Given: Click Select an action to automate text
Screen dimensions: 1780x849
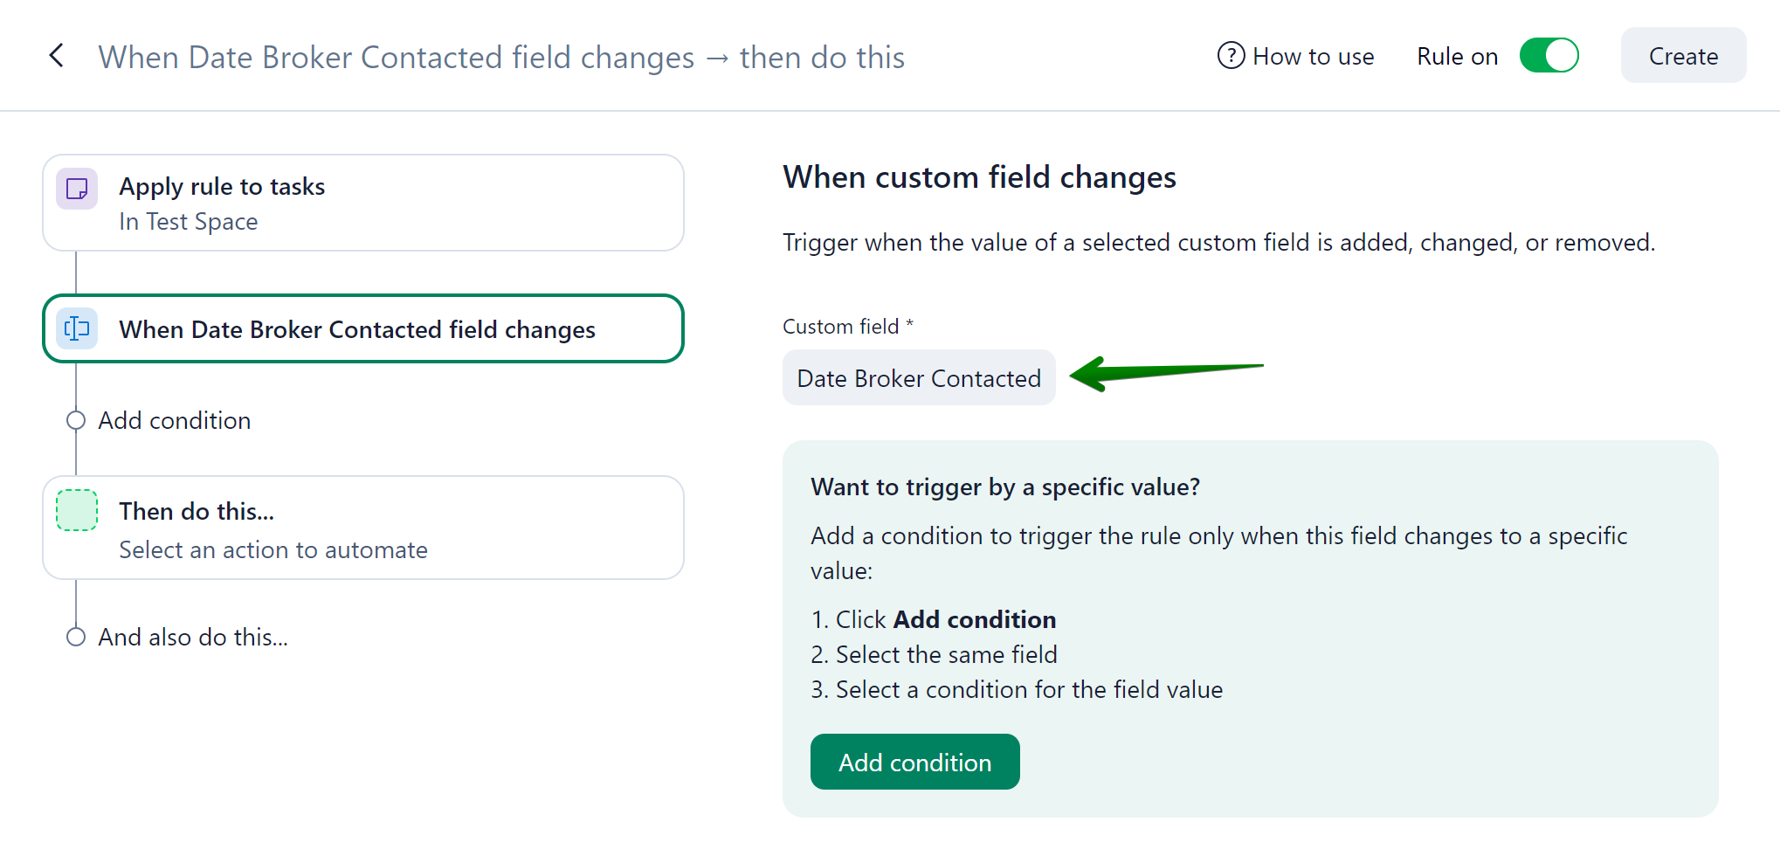Looking at the screenshot, I should coord(273,550).
